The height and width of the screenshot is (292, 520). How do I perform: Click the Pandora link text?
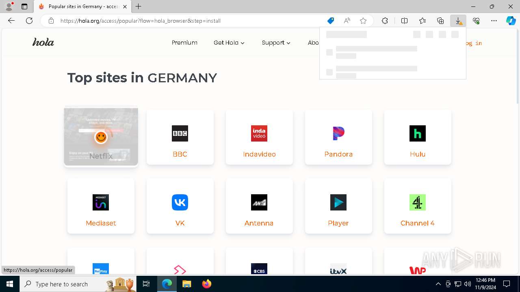click(x=338, y=154)
